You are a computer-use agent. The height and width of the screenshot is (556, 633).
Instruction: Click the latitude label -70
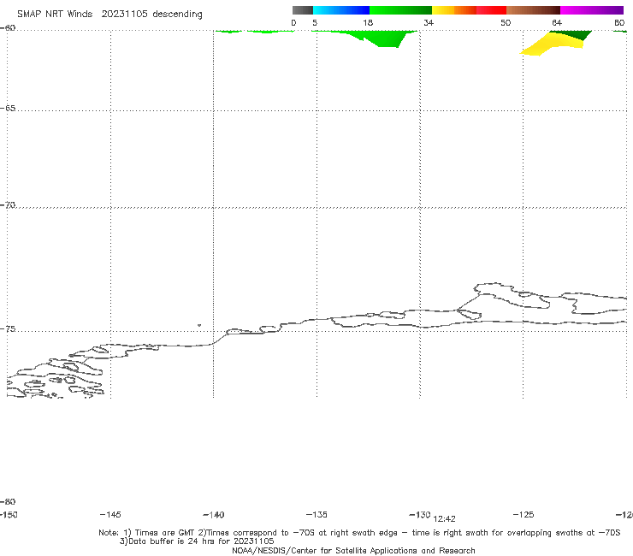pyautogui.click(x=8, y=205)
